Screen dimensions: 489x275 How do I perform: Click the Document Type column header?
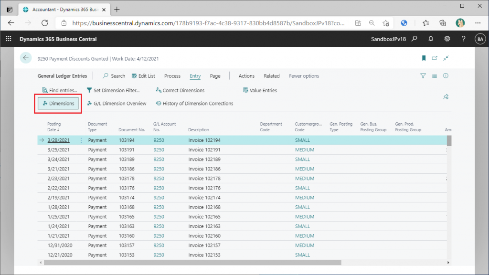click(97, 127)
